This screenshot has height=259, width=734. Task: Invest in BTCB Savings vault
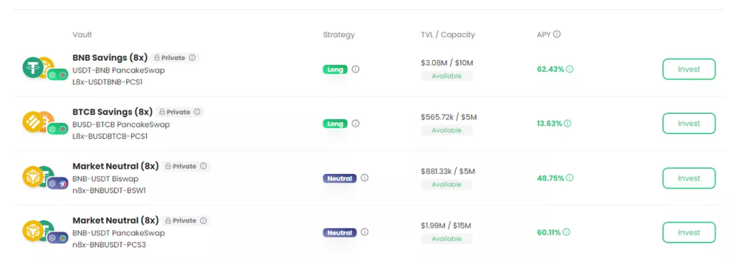[x=689, y=124]
